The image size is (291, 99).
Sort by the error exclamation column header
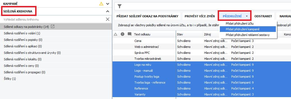(x=123, y=34)
